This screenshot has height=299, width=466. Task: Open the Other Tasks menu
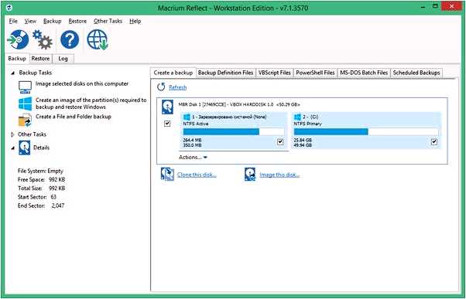108,21
